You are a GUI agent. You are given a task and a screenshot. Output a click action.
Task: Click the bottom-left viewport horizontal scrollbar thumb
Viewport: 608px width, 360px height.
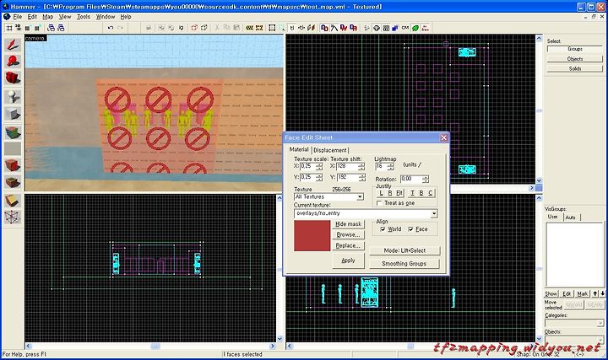[x=155, y=346]
